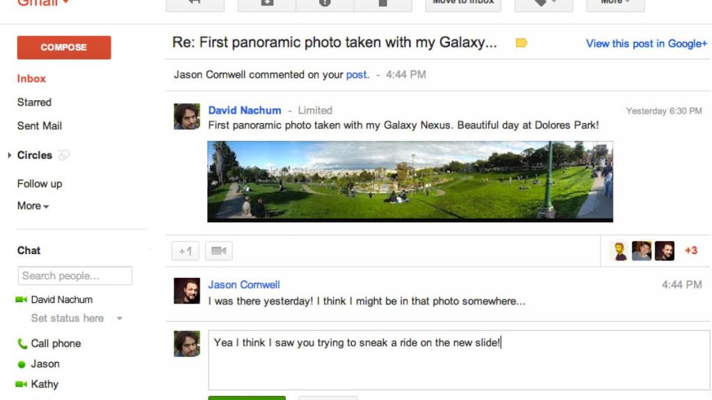Give the post a +1
The width and height of the screenshot is (712, 400).
(184, 251)
